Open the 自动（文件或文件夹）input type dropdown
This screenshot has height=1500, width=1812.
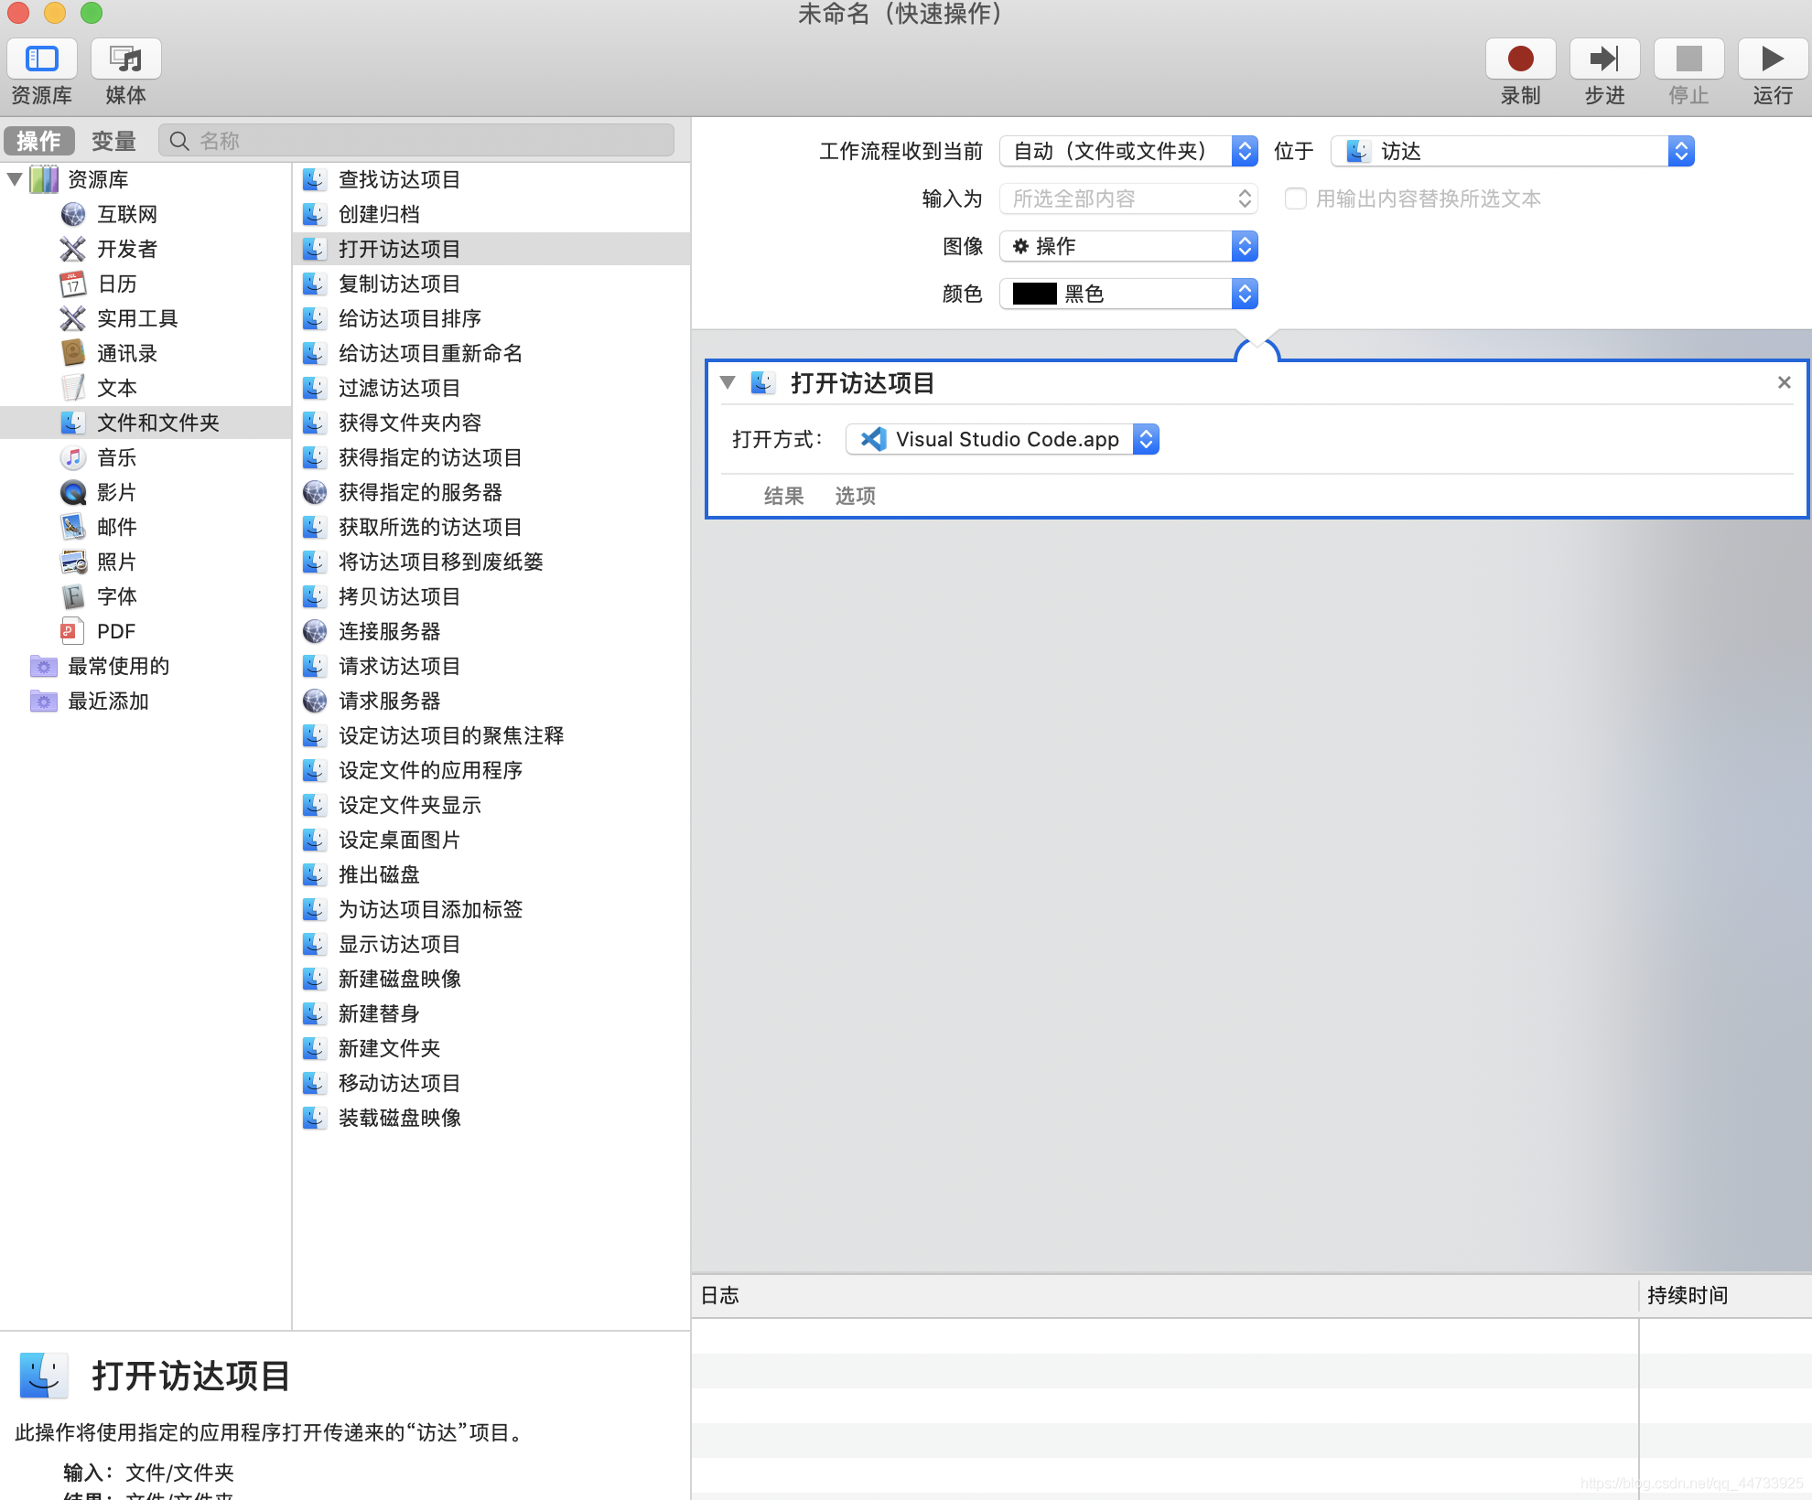pyautogui.click(x=1128, y=151)
